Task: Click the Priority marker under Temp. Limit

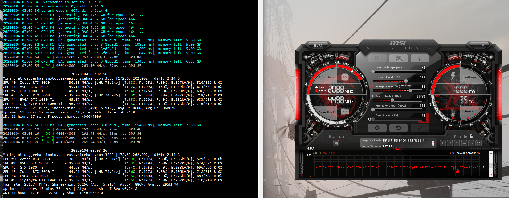Action: coord(406,86)
